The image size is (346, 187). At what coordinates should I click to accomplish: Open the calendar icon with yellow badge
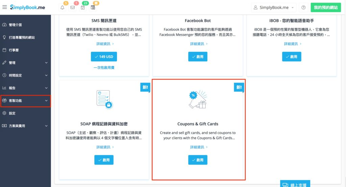coord(93,7)
